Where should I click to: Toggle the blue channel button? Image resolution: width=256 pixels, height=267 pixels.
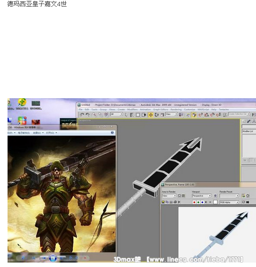[x=202, y=202]
